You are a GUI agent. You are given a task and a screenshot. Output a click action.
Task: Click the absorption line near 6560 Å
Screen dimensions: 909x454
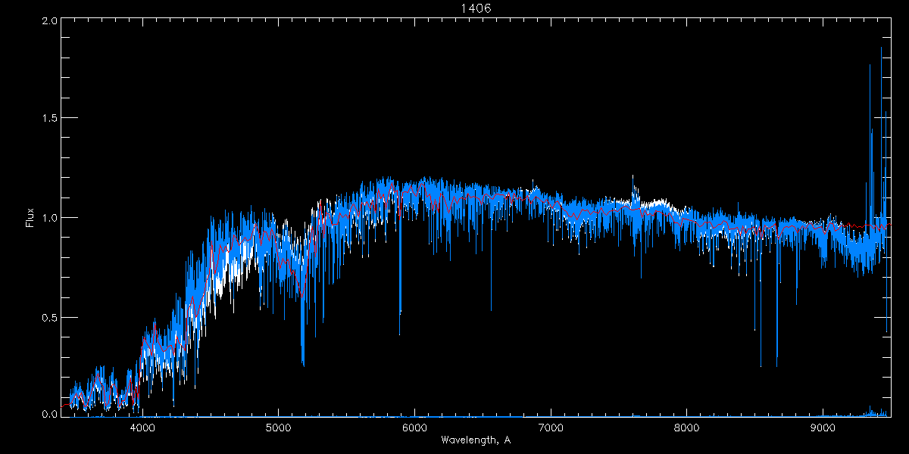pos(491,303)
